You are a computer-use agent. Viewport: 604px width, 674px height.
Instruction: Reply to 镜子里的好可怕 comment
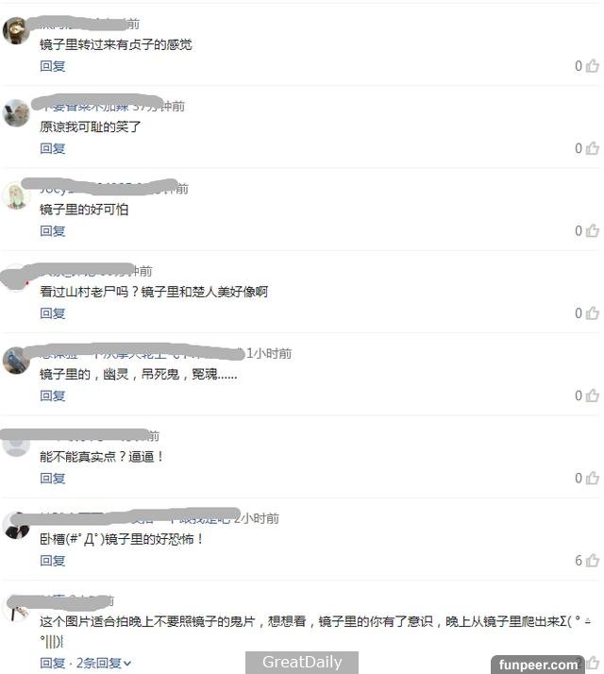(x=53, y=231)
